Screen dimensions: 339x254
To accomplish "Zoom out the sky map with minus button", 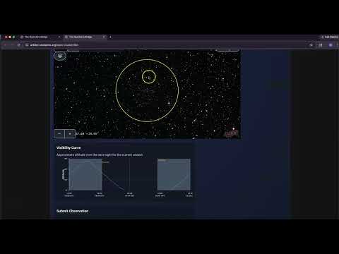I will (x=59, y=134).
